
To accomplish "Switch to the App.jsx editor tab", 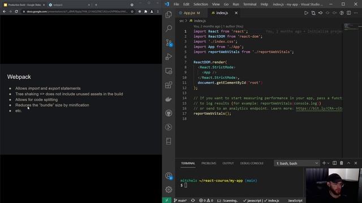I will (x=192, y=13).
